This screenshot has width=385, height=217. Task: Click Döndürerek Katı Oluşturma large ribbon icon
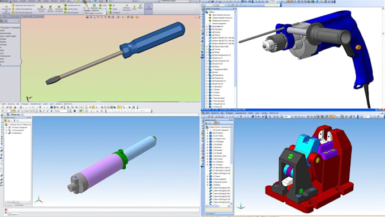click(6, 9)
